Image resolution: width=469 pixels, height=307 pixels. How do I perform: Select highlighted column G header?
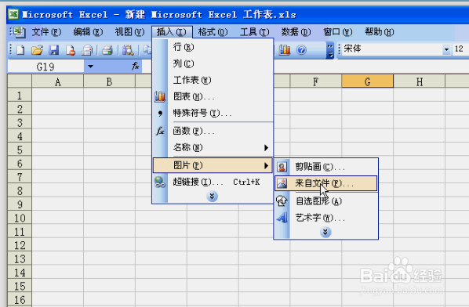tap(368, 81)
